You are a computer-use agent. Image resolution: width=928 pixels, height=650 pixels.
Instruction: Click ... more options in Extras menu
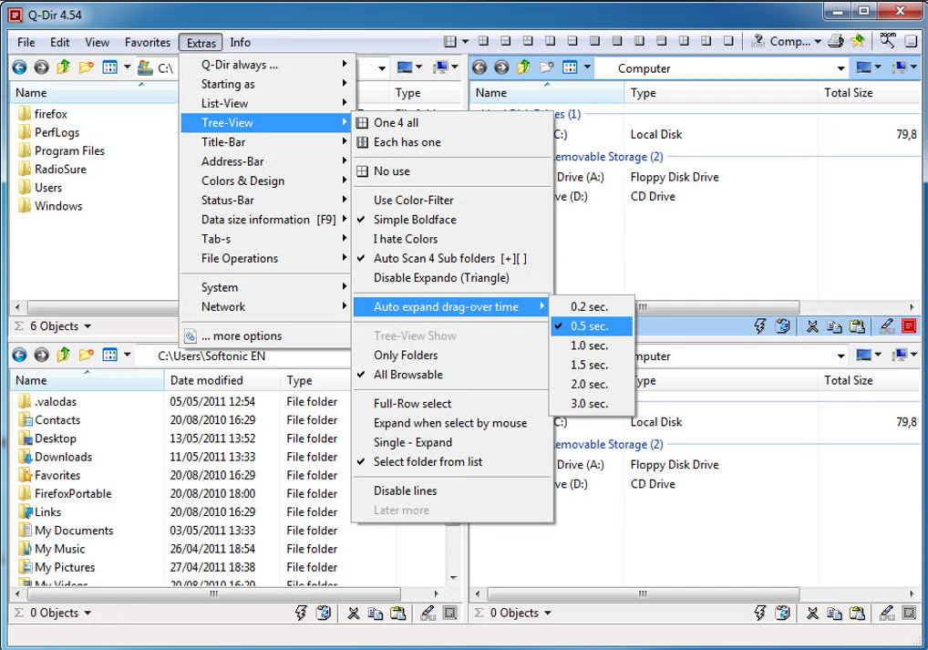click(265, 336)
